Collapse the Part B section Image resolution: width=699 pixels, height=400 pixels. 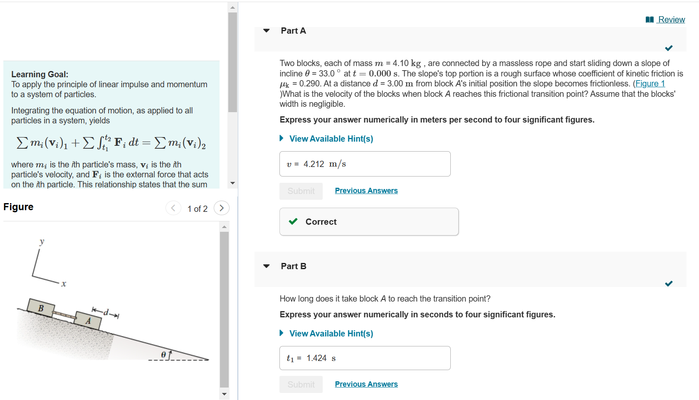(x=266, y=266)
